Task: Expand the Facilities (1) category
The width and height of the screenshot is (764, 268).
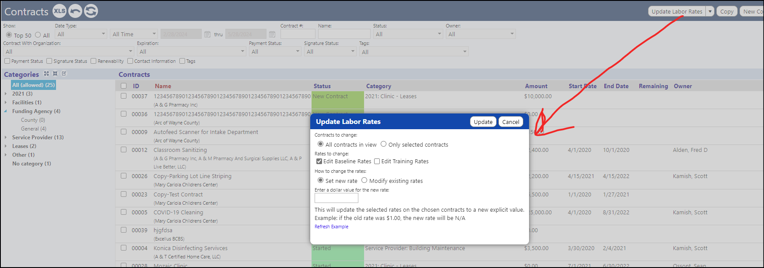Action: [x=6, y=103]
